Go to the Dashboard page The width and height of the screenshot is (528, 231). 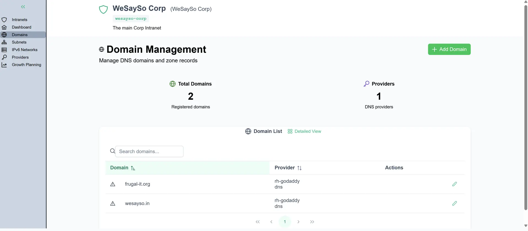pos(21,27)
